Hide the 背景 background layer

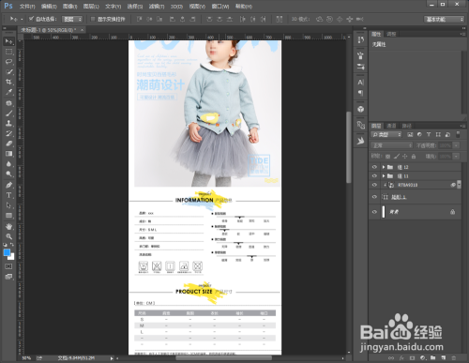pos(374,212)
